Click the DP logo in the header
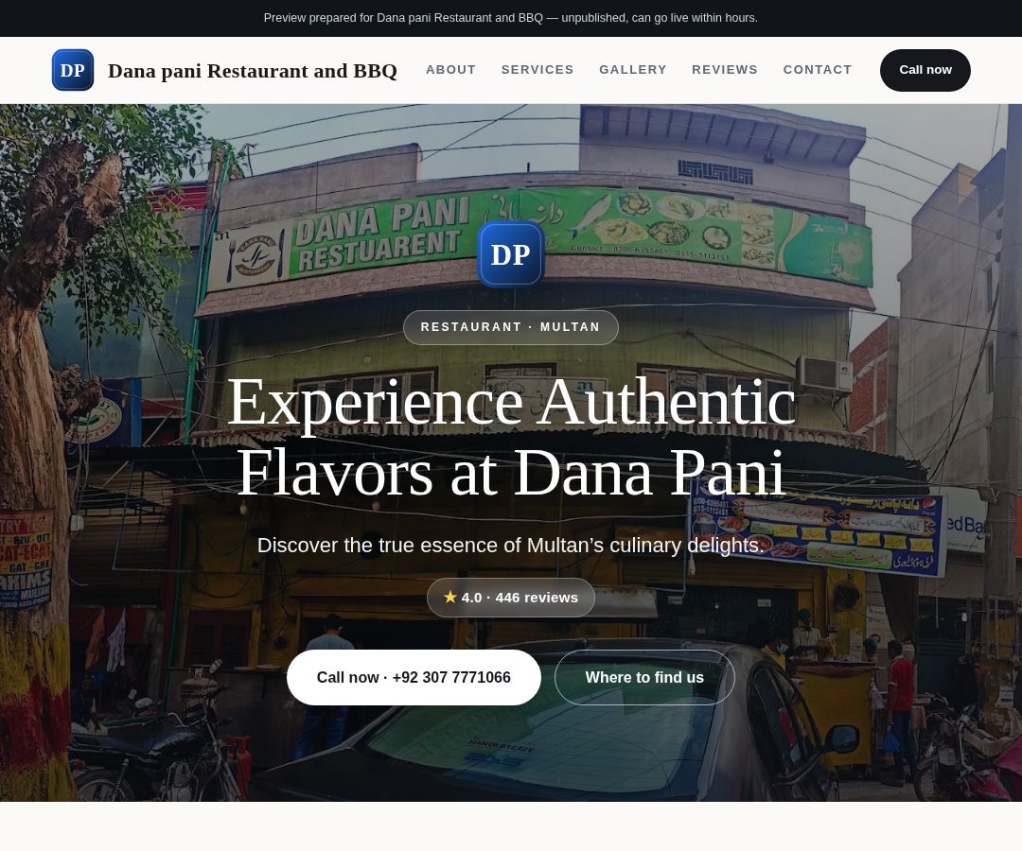Screen dimensions: 1022x851 72,70
